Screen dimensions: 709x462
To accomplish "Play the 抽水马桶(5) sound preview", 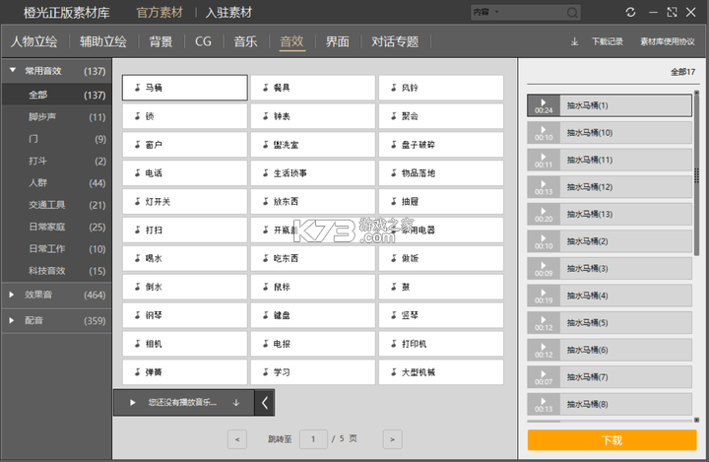I will (x=544, y=323).
